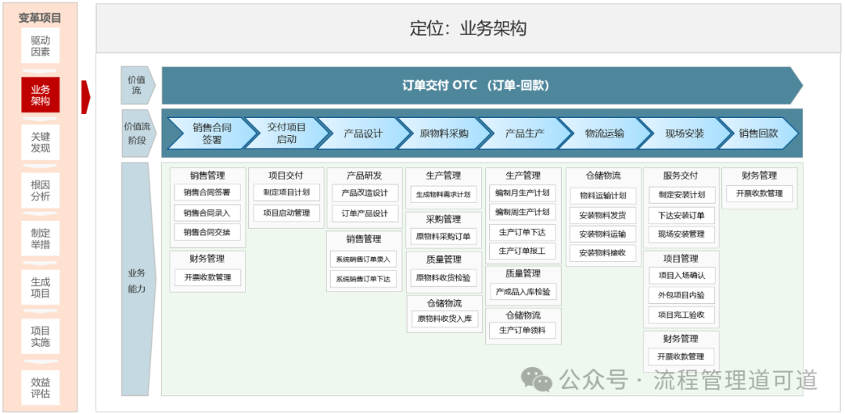Open the 制定项目计划 capability box
Screen dimensions: 845x414
[286, 192]
